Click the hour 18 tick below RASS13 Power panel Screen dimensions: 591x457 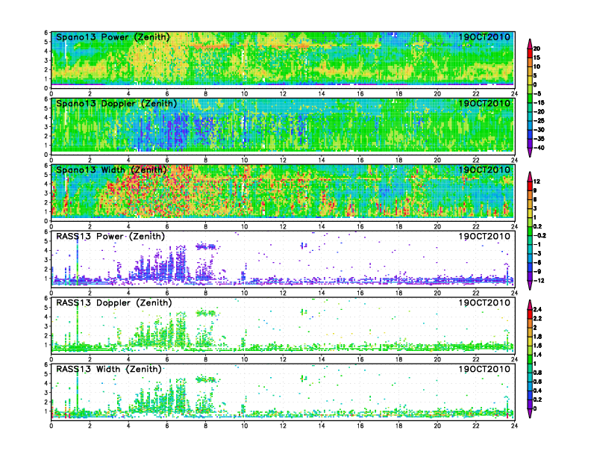pyautogui.click(x=398, y=293)
